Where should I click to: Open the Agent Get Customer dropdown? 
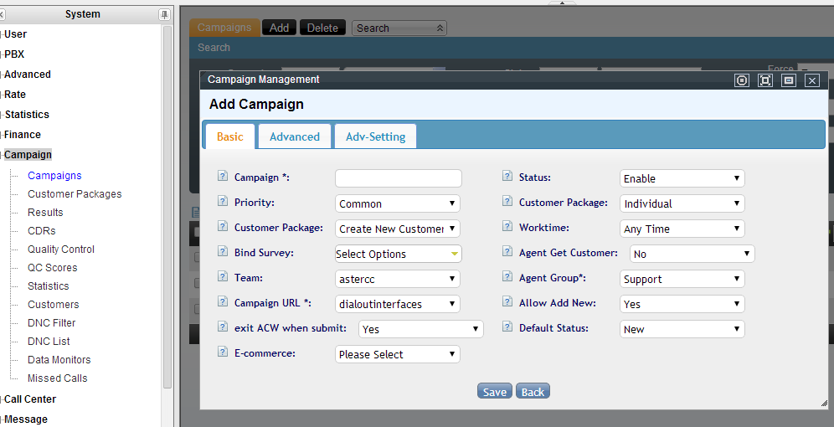692,254
